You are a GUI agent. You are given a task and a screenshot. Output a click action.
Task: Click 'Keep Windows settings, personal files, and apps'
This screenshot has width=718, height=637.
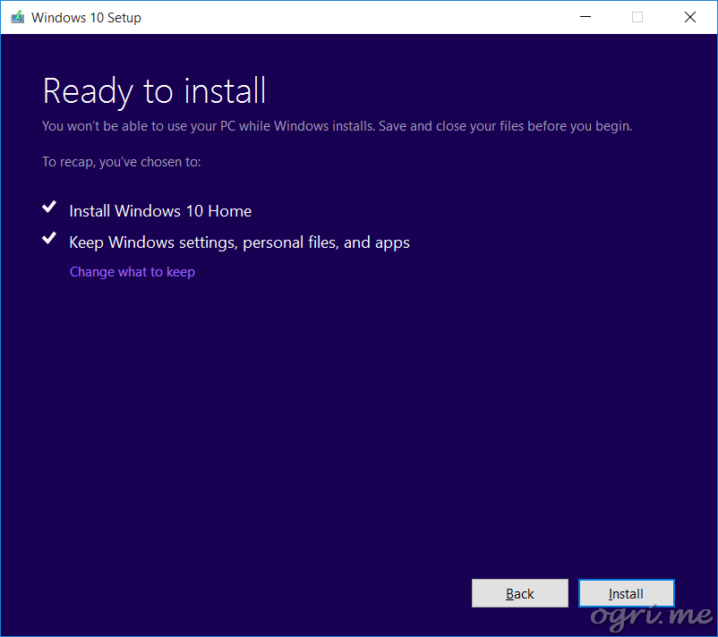click(x=240, y=242)
